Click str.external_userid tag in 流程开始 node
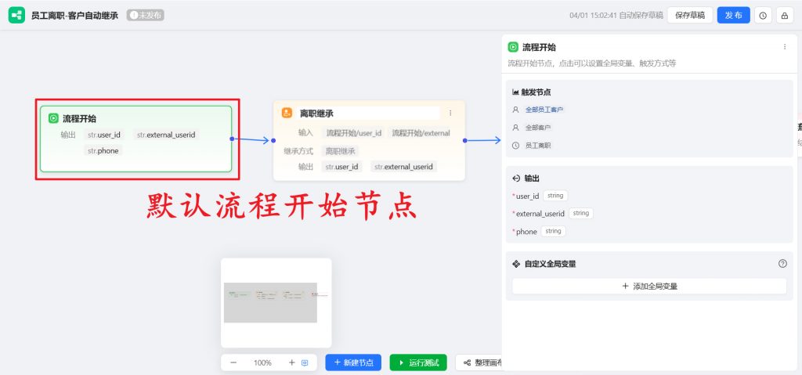Image resolution: width=802 pixels, height=375 pixels. [166, 135]
